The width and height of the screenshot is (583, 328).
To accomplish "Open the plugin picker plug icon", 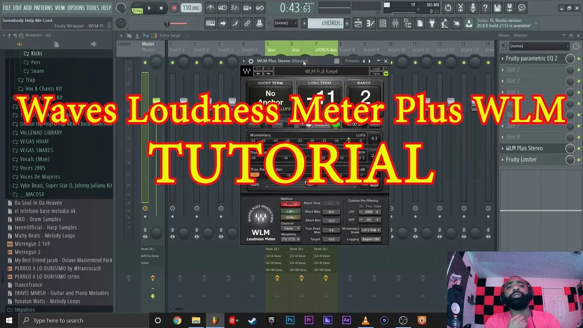I will click(x=432, y=23).
